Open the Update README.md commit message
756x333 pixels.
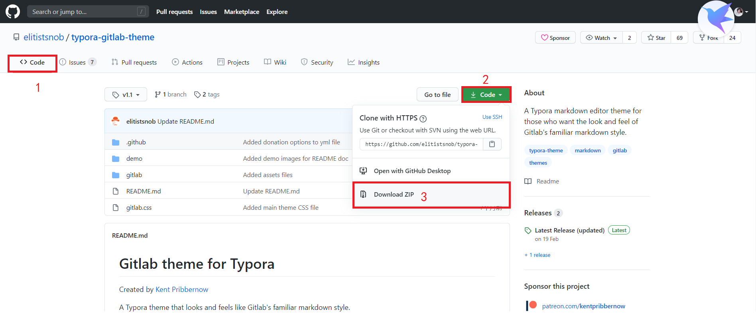click(186, 121)
